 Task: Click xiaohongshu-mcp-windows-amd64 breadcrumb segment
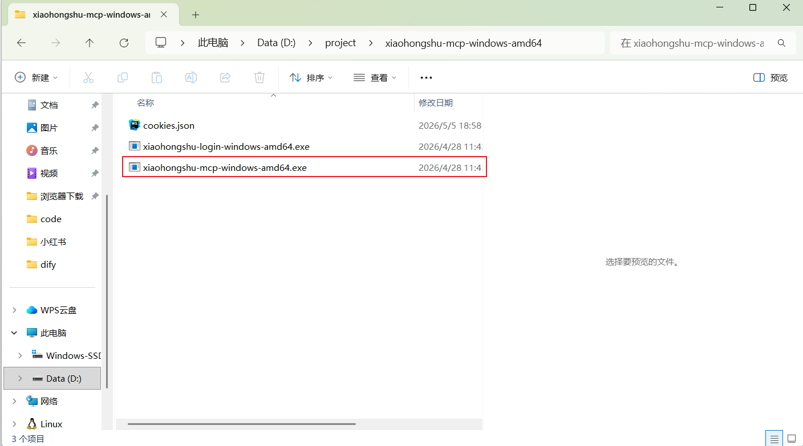coord(464,43)
